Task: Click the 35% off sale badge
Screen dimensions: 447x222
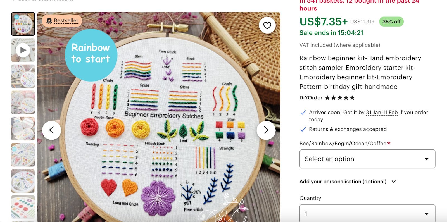Action: tap(391, 22)
